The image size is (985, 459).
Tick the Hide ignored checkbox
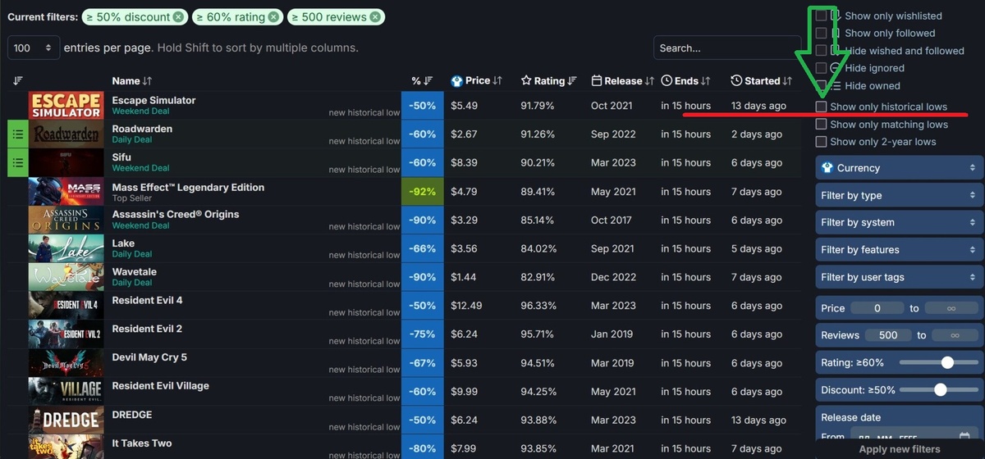coord(821,68)
